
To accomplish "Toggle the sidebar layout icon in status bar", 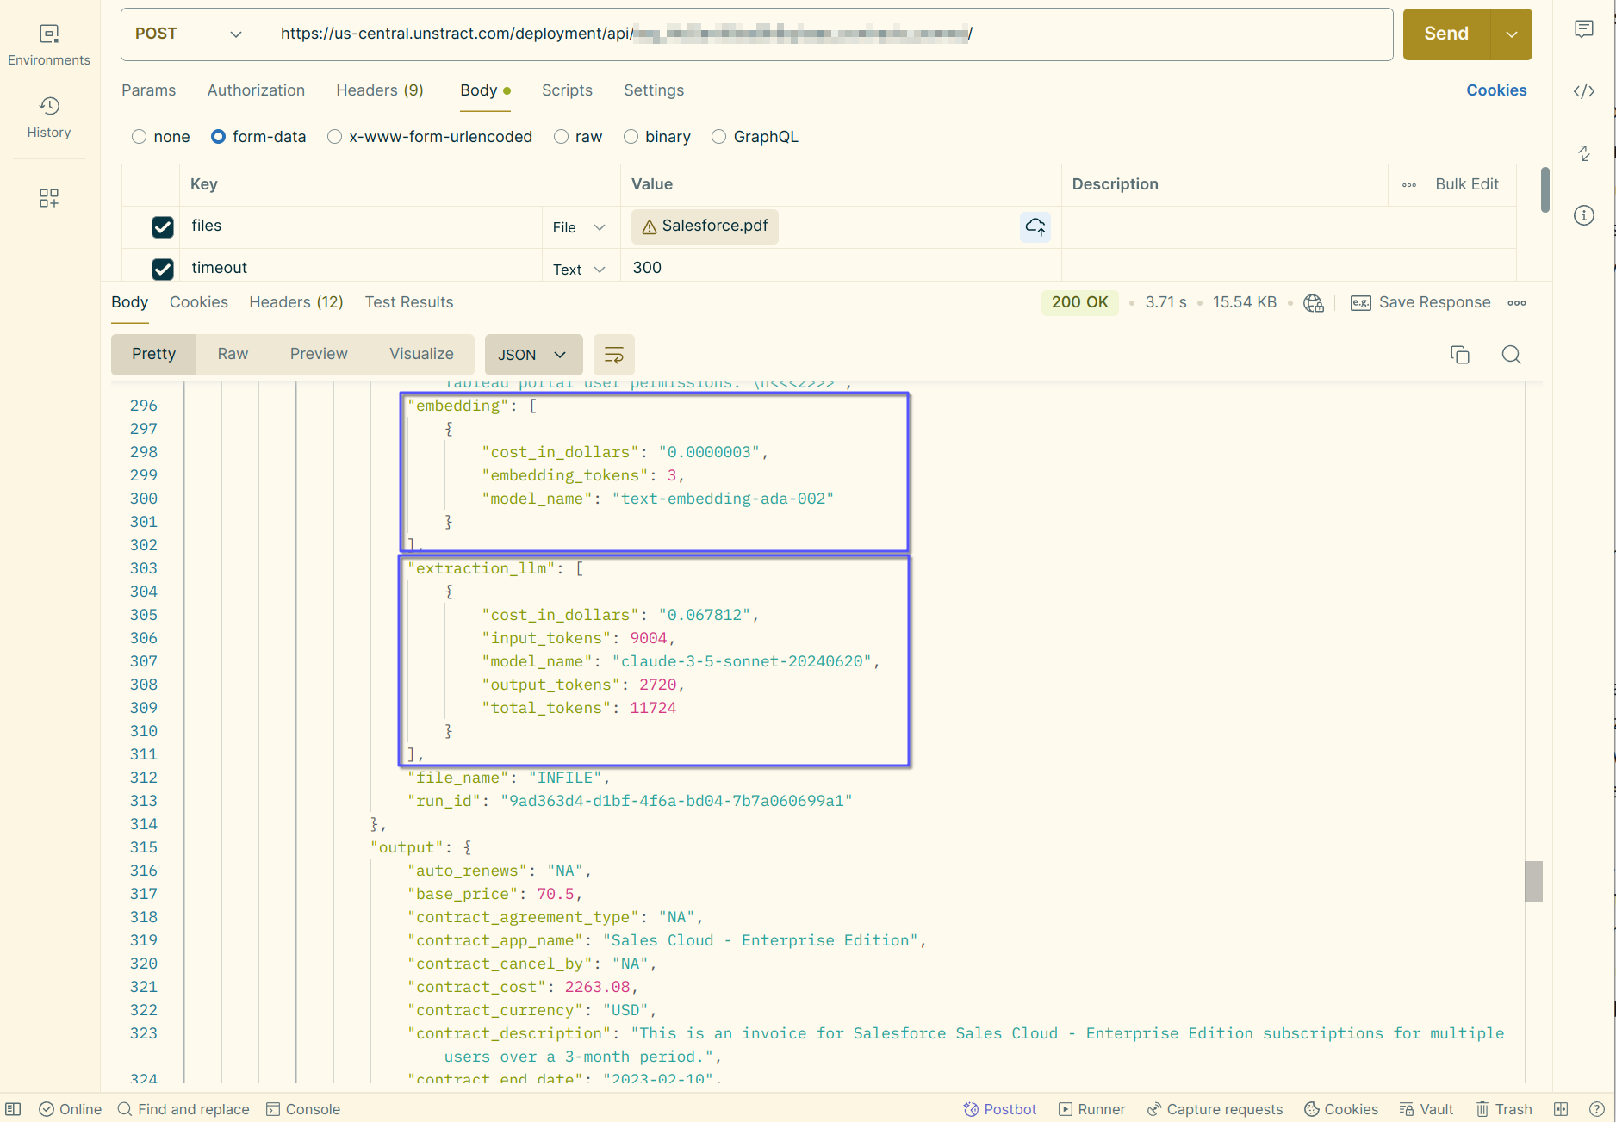I will (x=13, y=1109).
